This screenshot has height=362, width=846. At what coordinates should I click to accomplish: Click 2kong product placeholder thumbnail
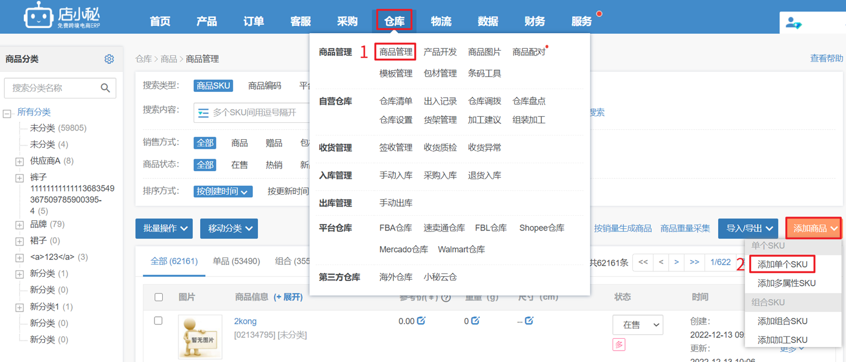(200, 337)
